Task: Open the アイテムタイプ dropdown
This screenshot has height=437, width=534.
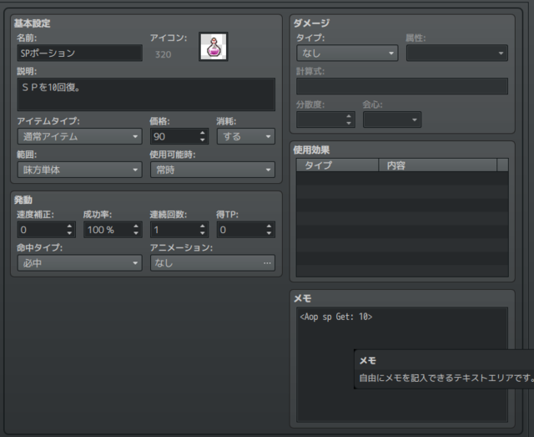Action: click(80, 136)
